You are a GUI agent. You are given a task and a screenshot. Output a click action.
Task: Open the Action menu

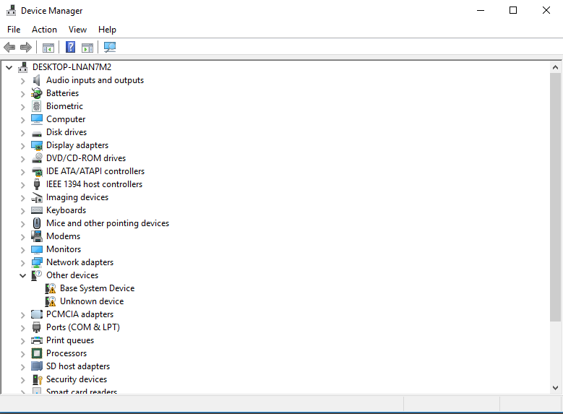click(44, 30)
